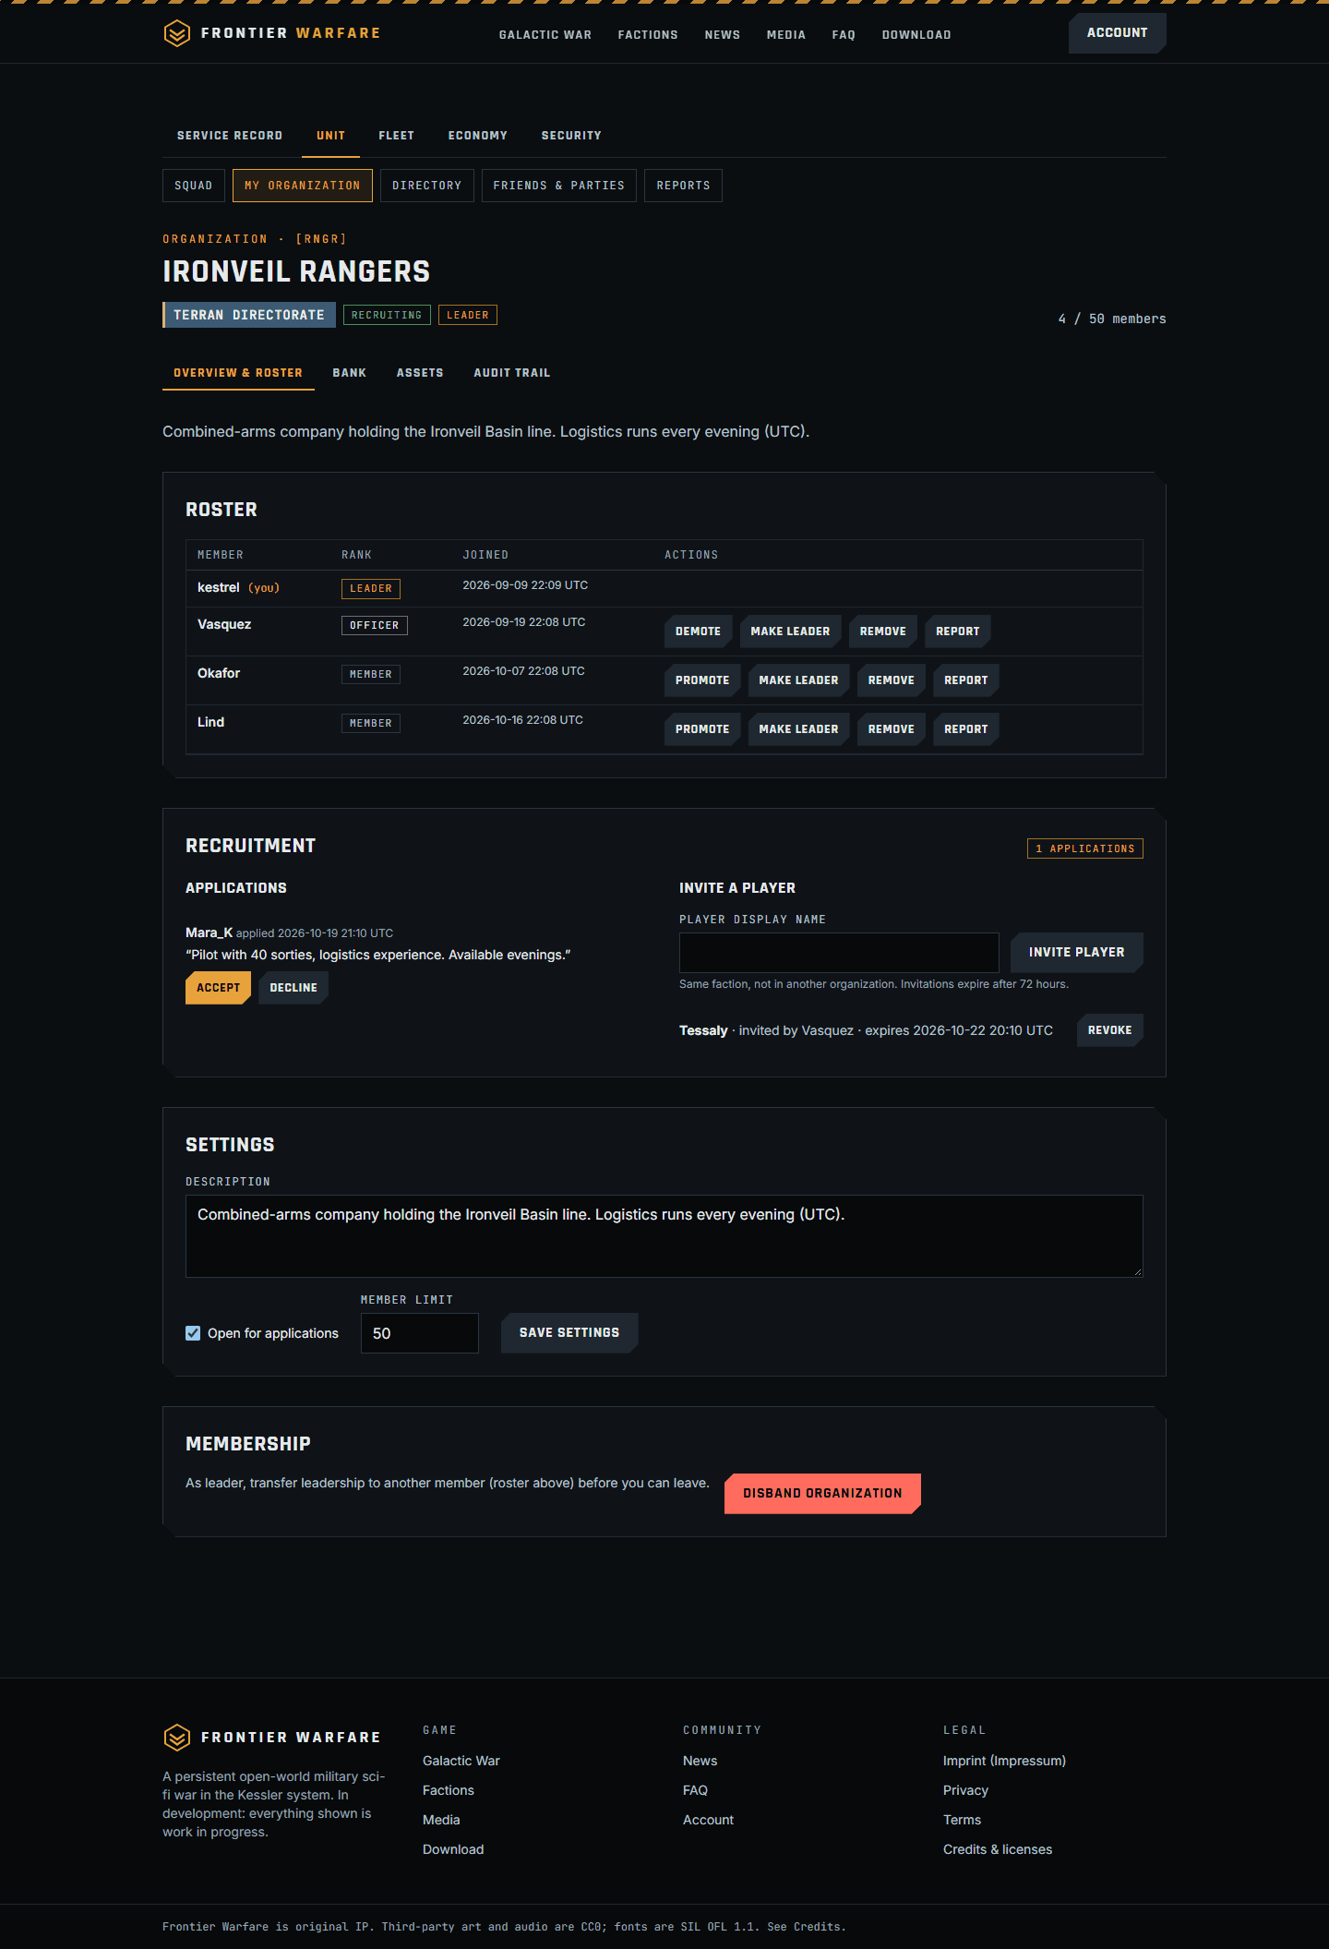
Task: View the Reports sub-tab
Action: pos(684,186)
